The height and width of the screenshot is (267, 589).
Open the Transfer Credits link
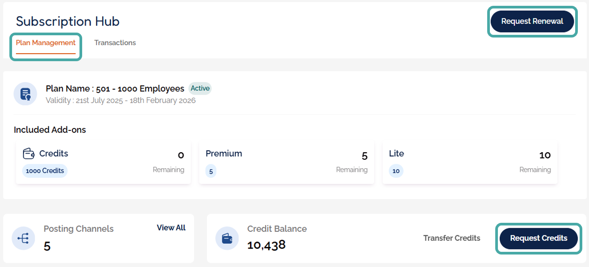click(451, 238)
